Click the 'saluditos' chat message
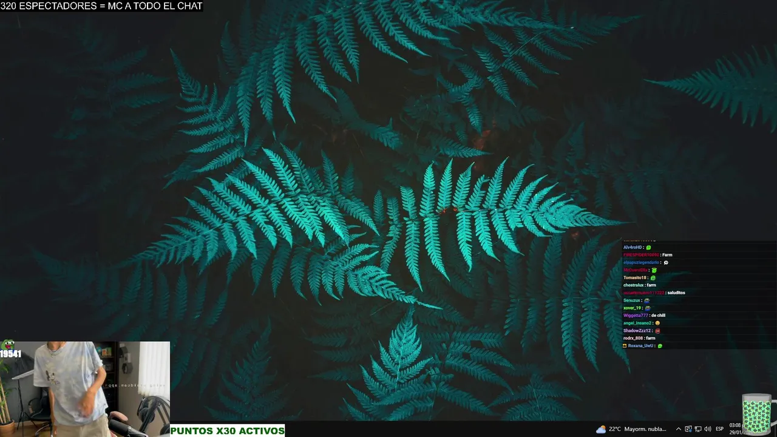The image size is (777, 437). pos(676,293)
